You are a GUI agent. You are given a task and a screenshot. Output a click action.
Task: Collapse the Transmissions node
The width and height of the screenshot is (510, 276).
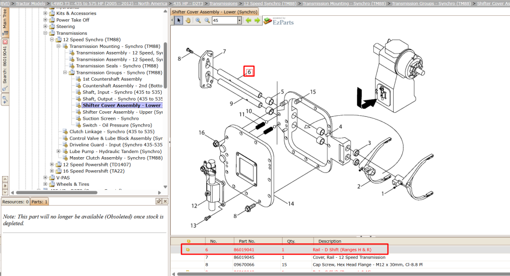[x=45, y=33]
